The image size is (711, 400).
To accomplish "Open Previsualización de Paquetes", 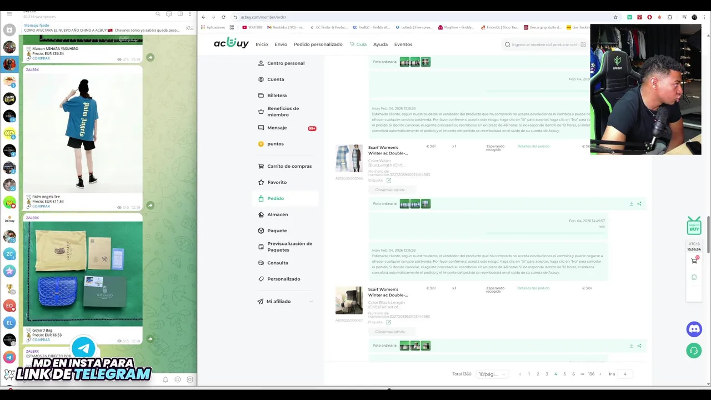I will [x=285, y=247].
